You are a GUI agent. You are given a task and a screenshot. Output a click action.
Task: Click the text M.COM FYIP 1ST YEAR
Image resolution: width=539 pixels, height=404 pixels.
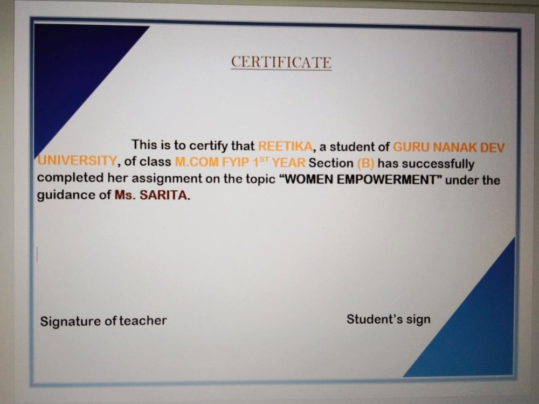(240, 162)
